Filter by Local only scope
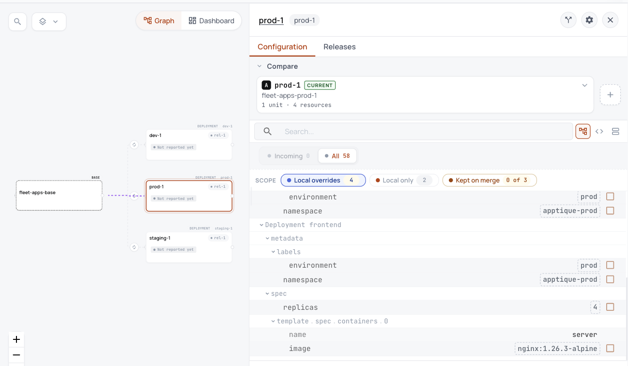This screenshot has height=366, width=628. tap(404, 181)
